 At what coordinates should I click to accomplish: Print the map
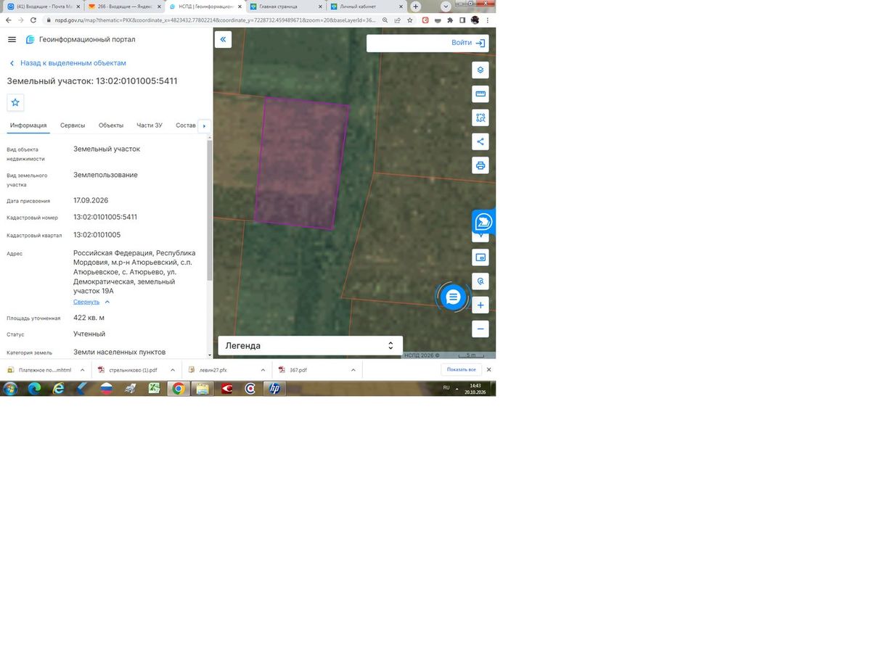tap(480, 165)
